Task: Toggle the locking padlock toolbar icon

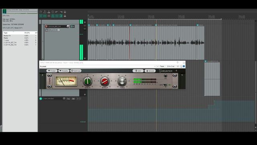Action: click(65, 16)
